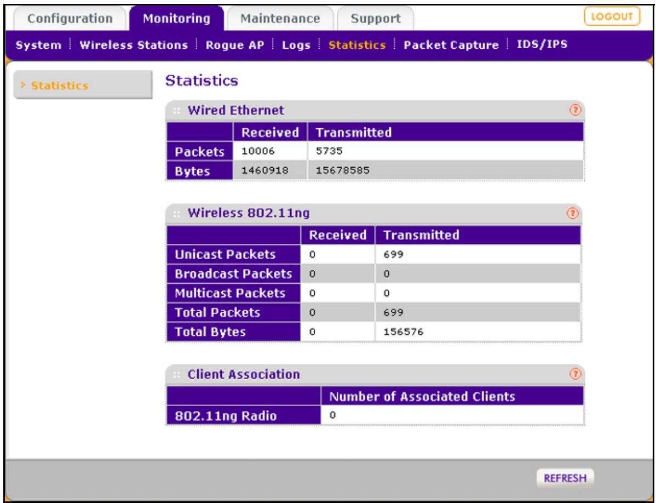Click the Wired Ethernet section title

[x=235, y=111]
